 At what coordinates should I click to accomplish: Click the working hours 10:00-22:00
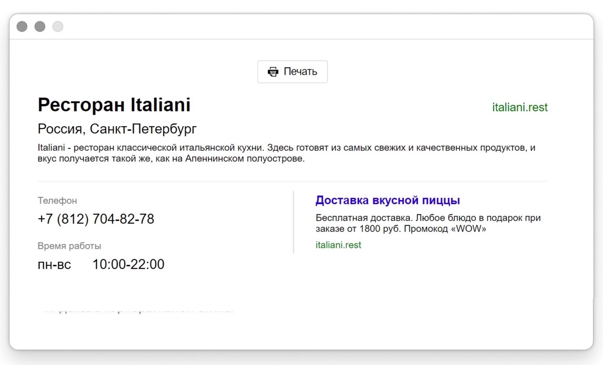coord(128,265)
